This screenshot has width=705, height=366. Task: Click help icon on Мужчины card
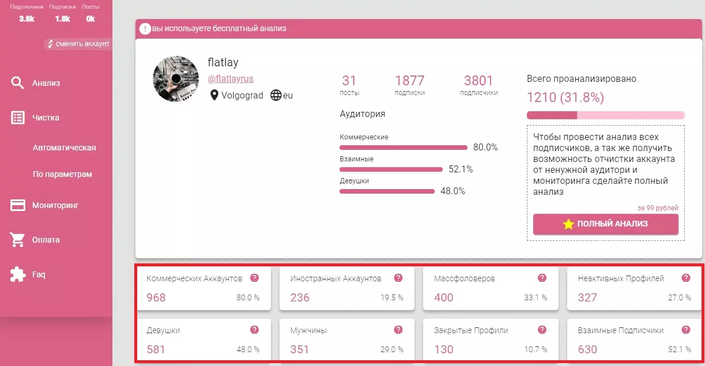(398, 330)
